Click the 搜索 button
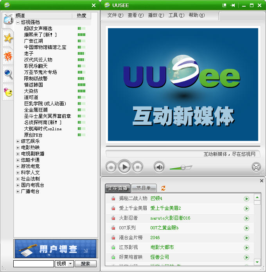Image resolution: width=266 pixels, height=272 pixels. (86, 264)
